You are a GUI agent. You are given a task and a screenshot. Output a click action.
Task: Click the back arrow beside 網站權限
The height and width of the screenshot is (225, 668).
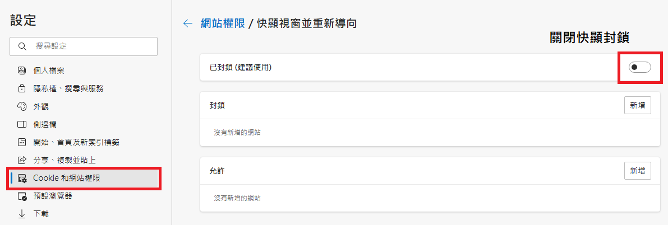click(188, 24)
